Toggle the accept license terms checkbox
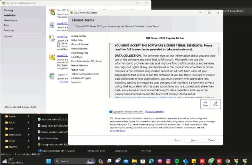This screenshot has width=252, height=165. pyautogui.click(x=110, y=112)
